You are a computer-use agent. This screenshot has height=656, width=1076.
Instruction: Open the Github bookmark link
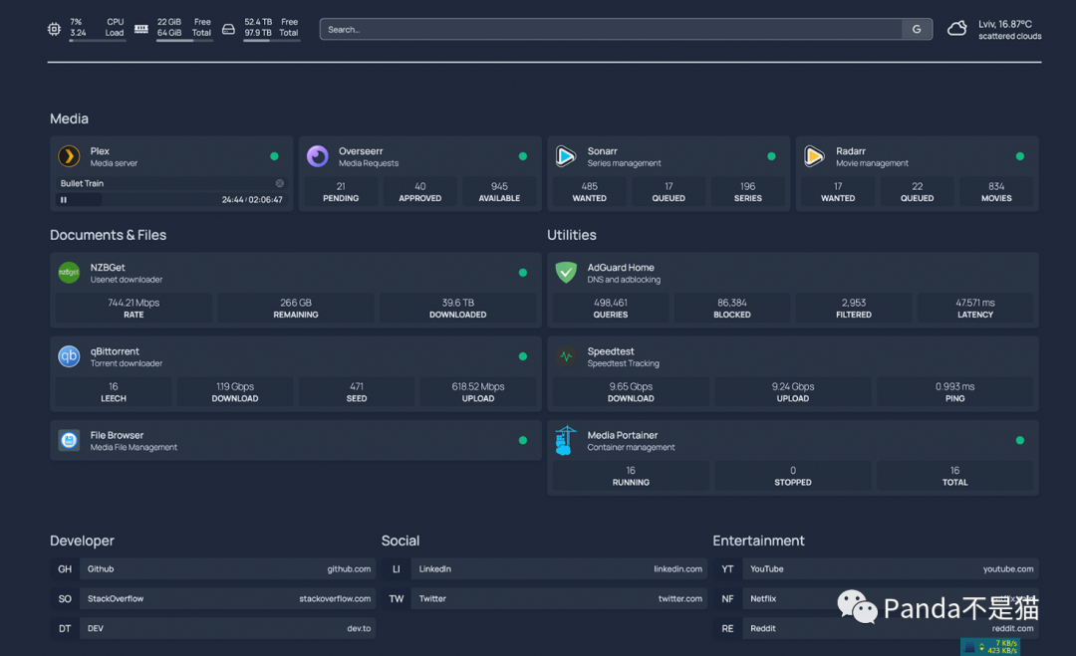pyautogui.click(x=228, y=569)
